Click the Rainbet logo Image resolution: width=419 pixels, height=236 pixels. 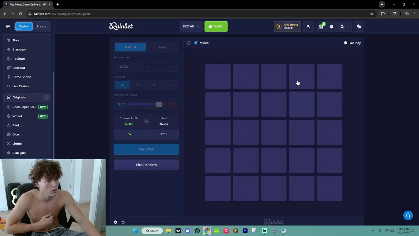click(x=121, y=26)
